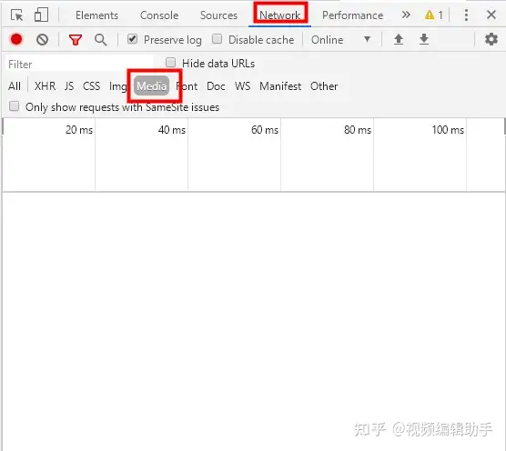Import HAR file with upload arrow
Viewport: 506px width, 451px height.
point(399,39)
